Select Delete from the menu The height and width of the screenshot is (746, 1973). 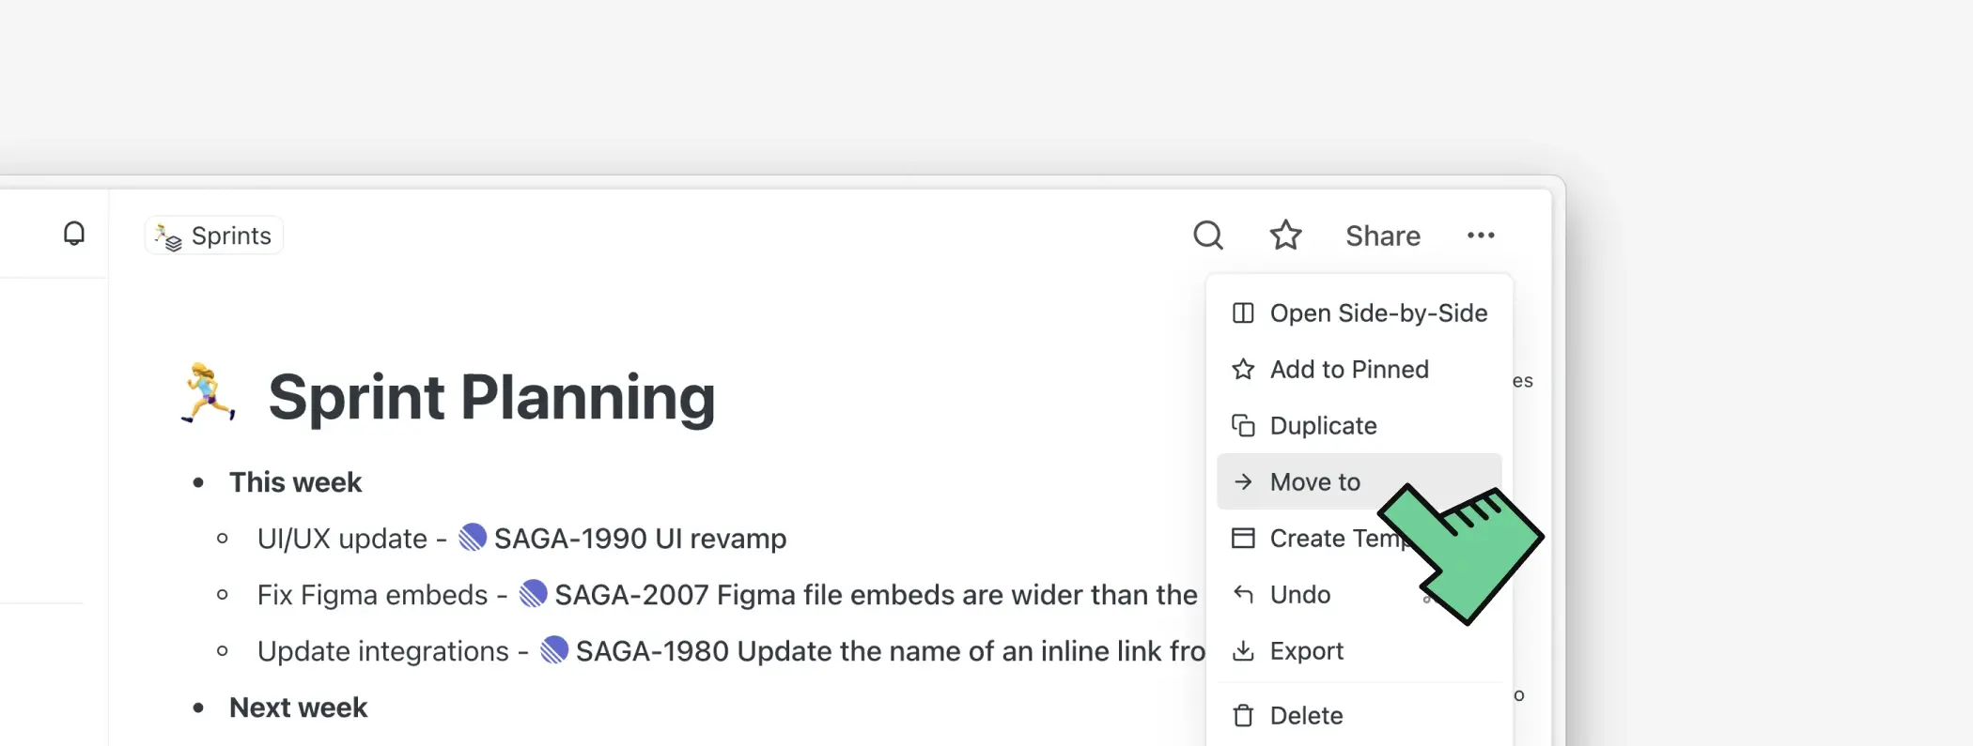(x=1306, y=715)
